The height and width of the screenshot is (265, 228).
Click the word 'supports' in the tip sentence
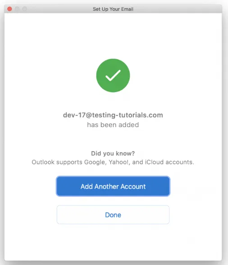69,163
